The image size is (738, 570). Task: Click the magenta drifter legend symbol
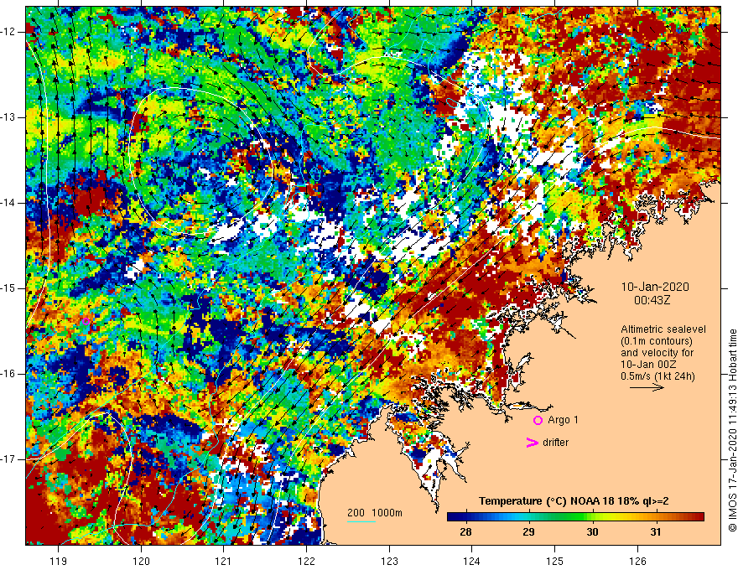(532, 442)
